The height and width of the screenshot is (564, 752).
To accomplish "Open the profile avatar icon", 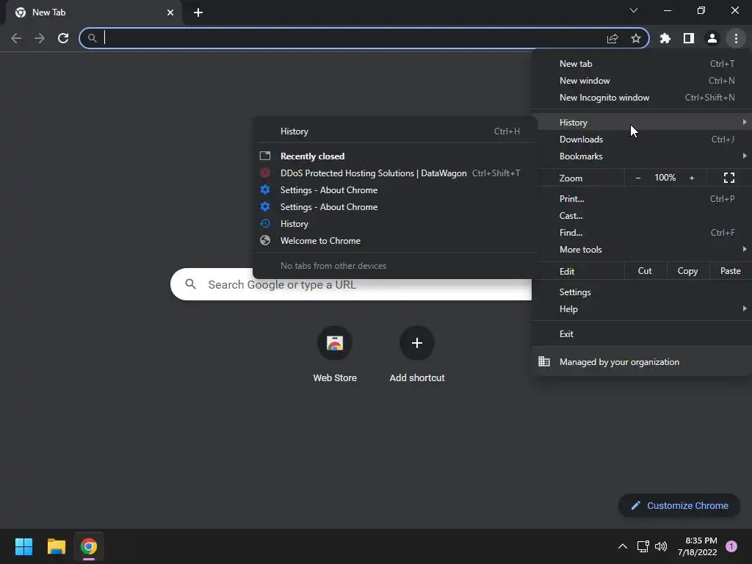I will point(712,38).
